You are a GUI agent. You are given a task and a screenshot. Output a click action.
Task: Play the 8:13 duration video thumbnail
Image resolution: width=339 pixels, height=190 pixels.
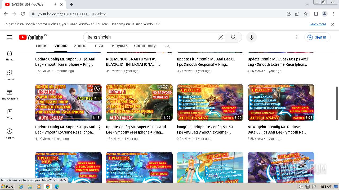click(68, 102)
